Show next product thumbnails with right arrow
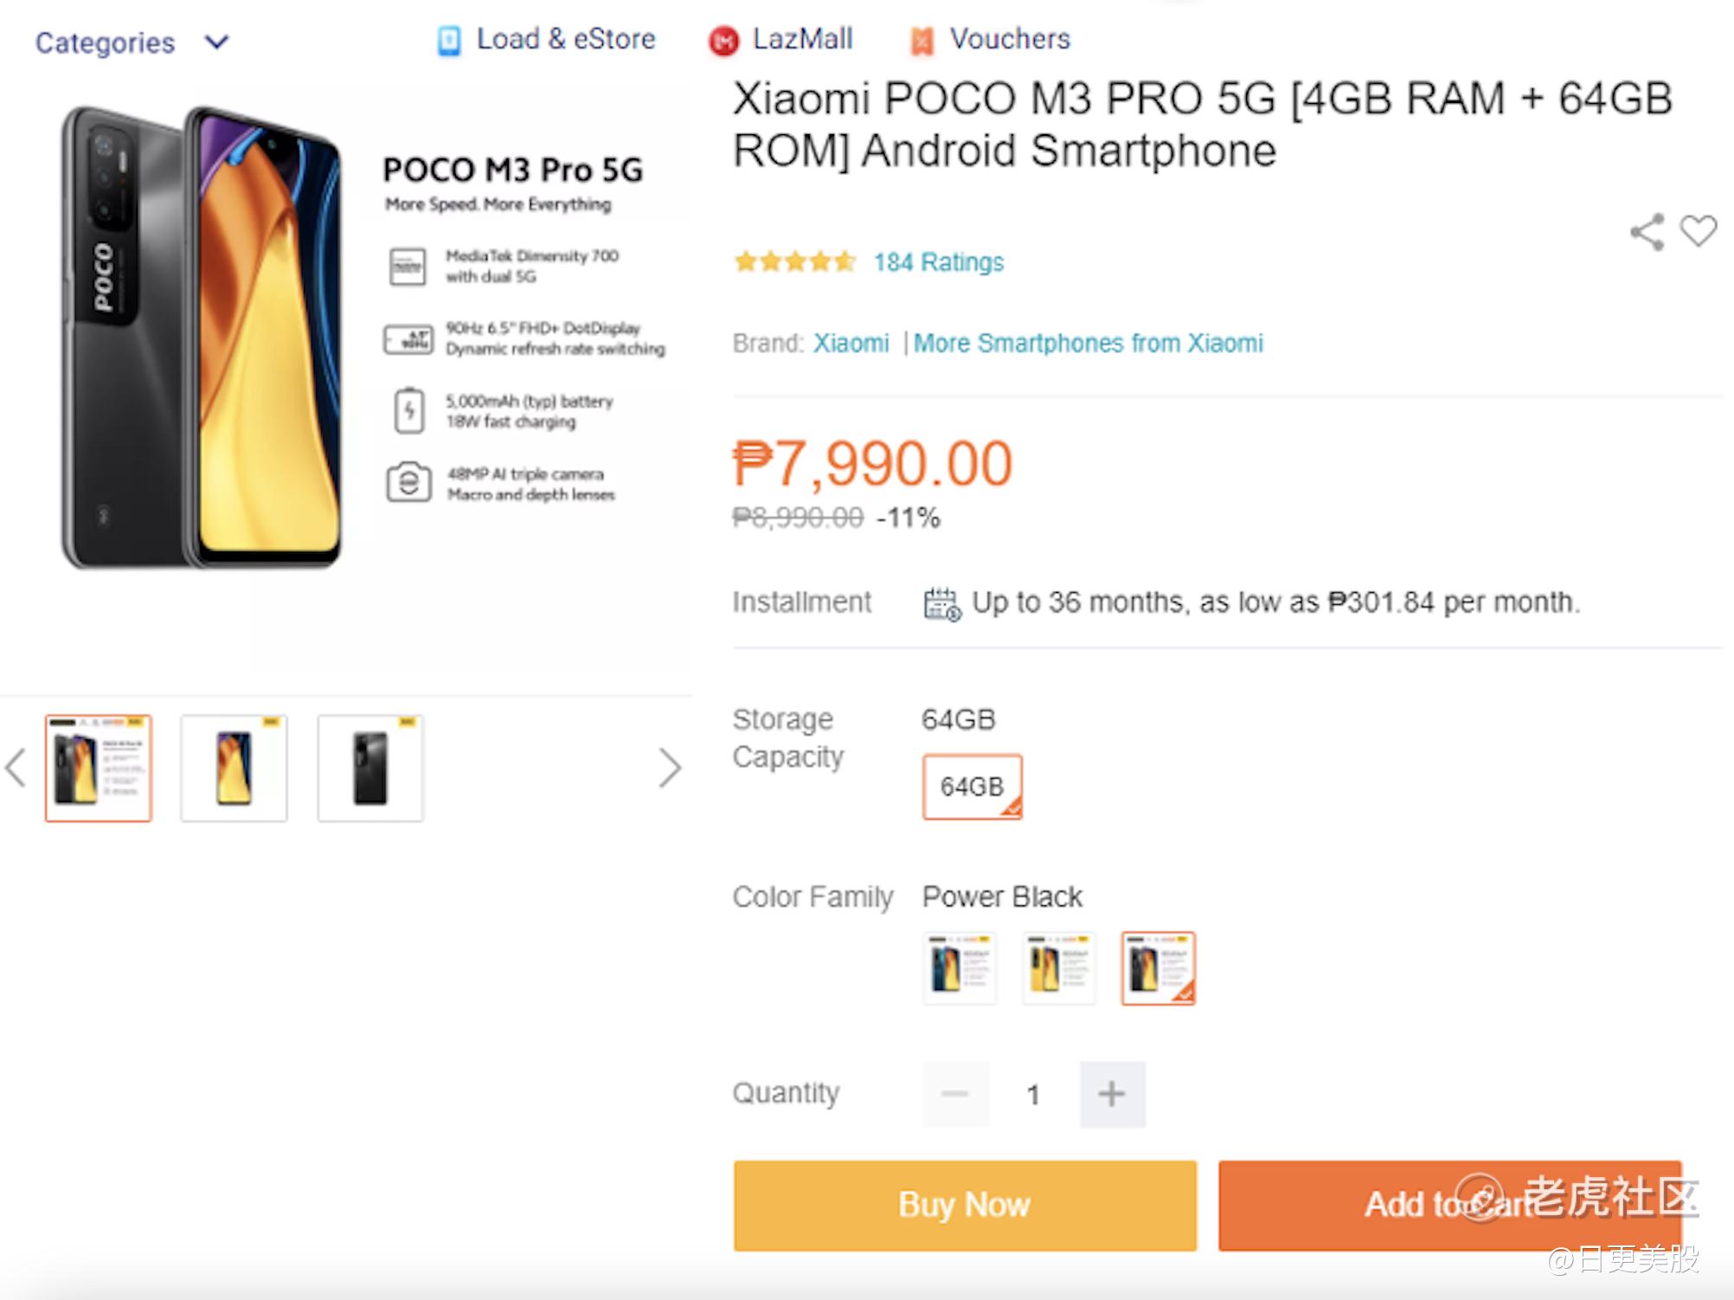The width and height of the screenshot is (1734, 1300). (x=670, y=768)
